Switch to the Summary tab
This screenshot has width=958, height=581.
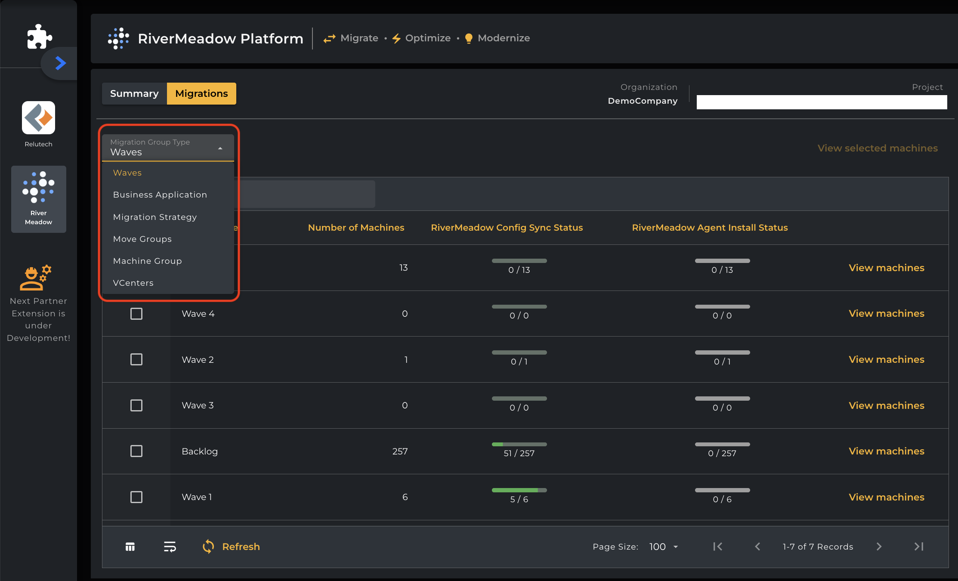(134, 93)
